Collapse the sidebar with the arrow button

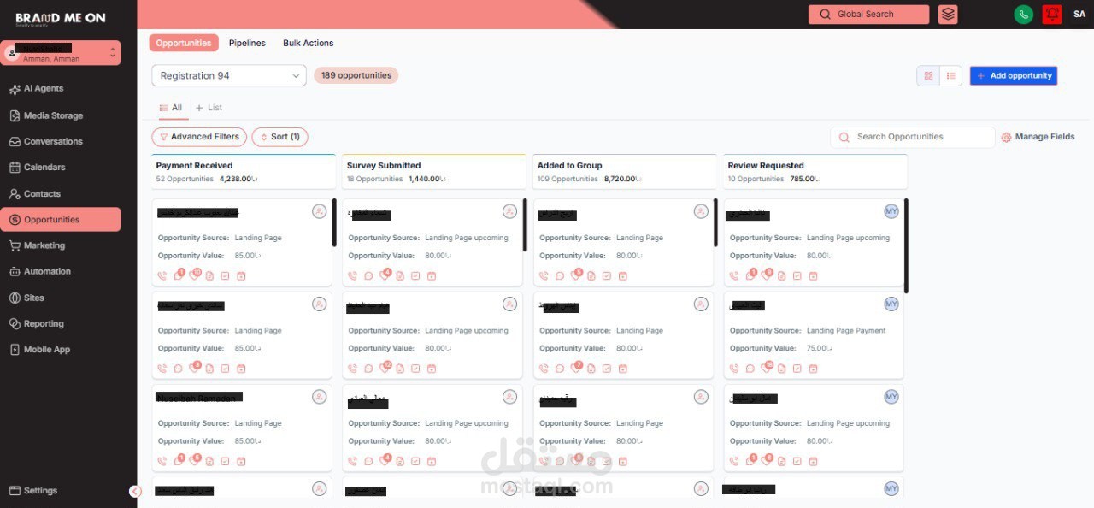pos(135,491)
